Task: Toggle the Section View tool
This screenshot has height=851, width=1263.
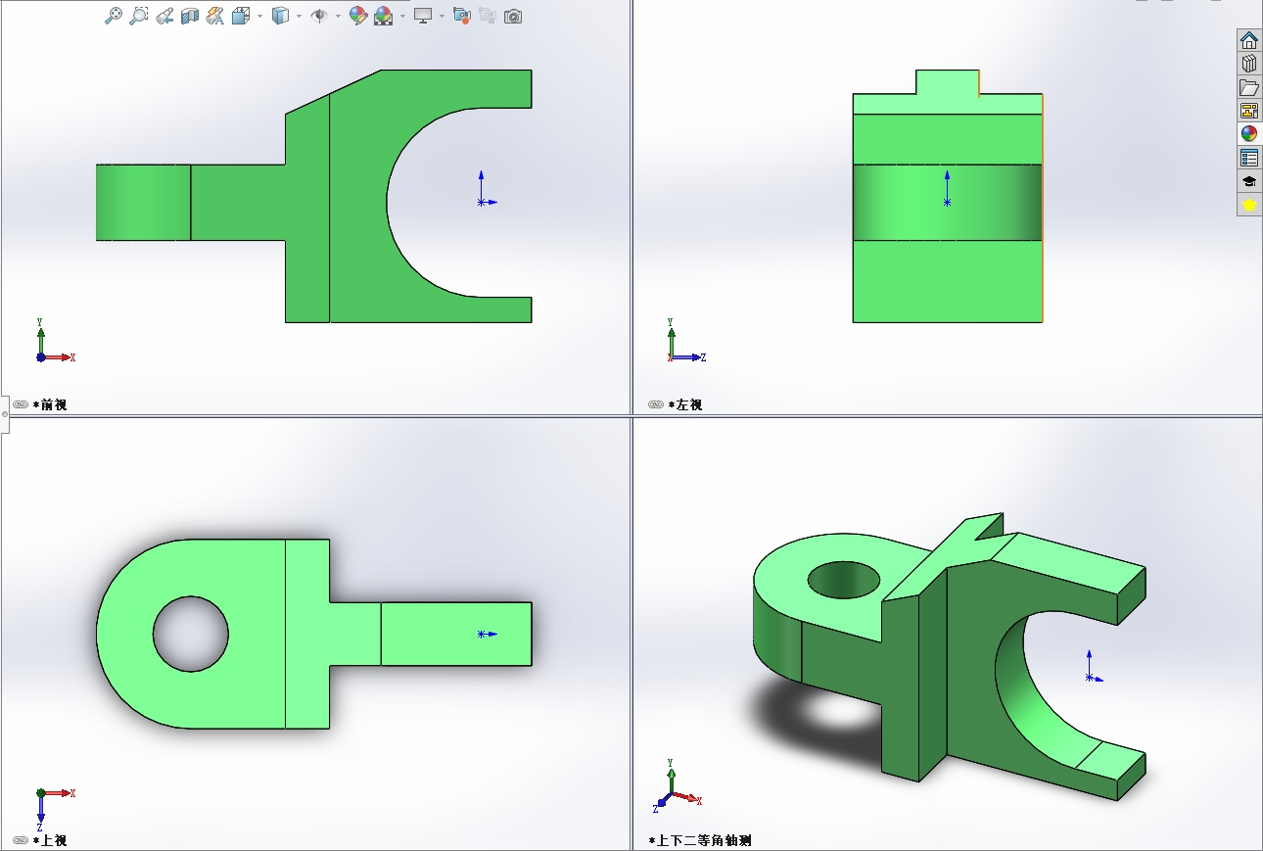Action: (x=190, y=16)
